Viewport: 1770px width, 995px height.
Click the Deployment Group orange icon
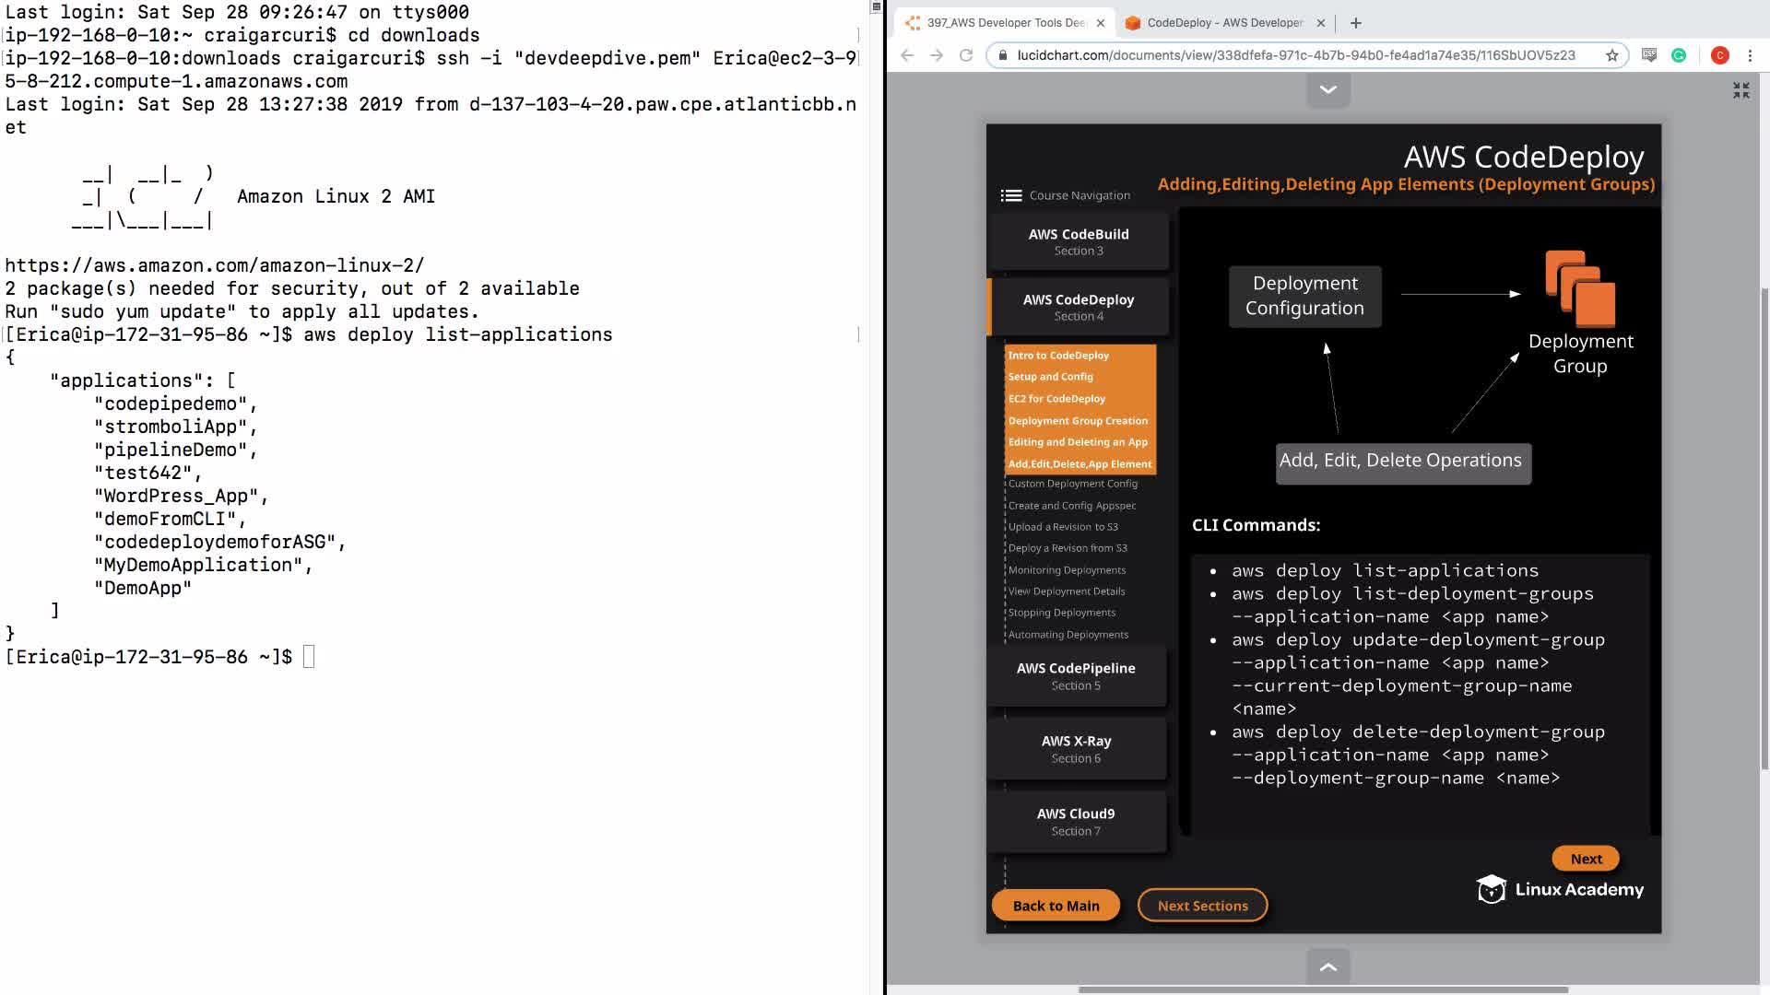click(1580, 289)
